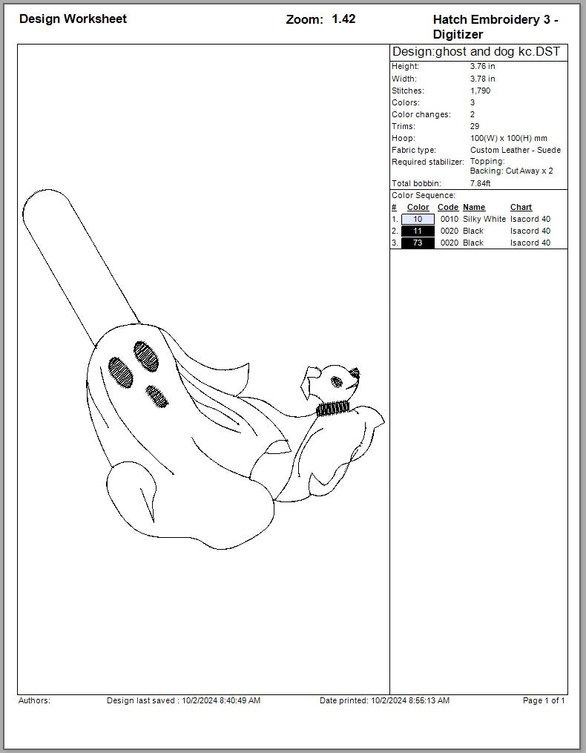
Task: Click the underlined Color column header
Action: (x=418, y=208)
